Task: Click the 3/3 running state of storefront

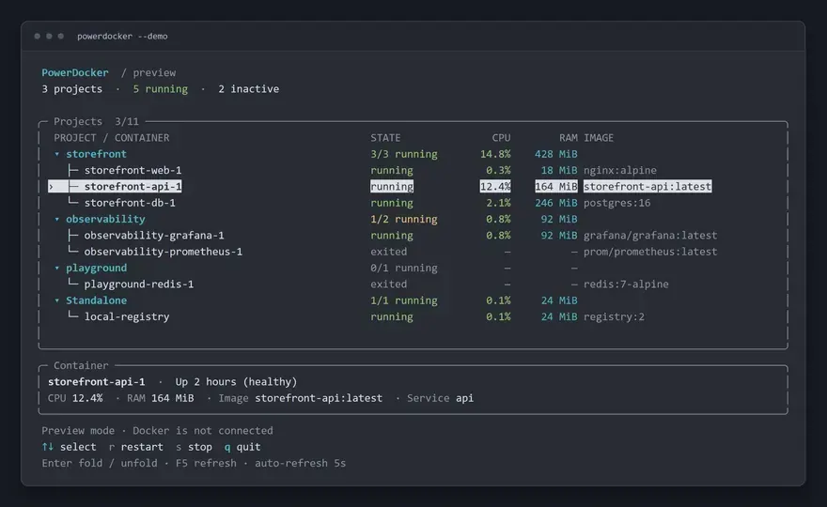Action: [403, 154]
